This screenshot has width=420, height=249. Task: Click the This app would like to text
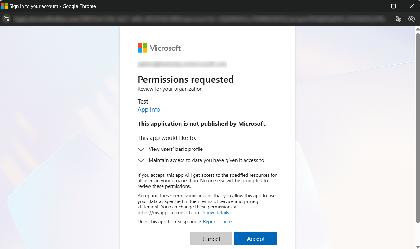tap(167, 138)
